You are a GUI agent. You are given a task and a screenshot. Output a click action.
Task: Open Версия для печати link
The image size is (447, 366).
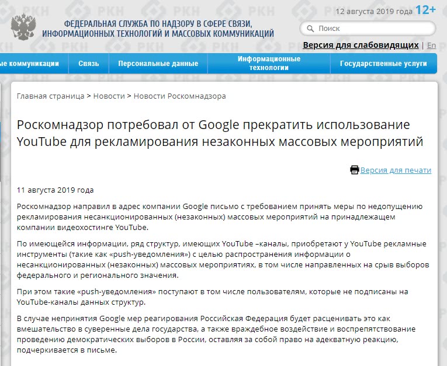pyautogui.click(x=396, y=170)
